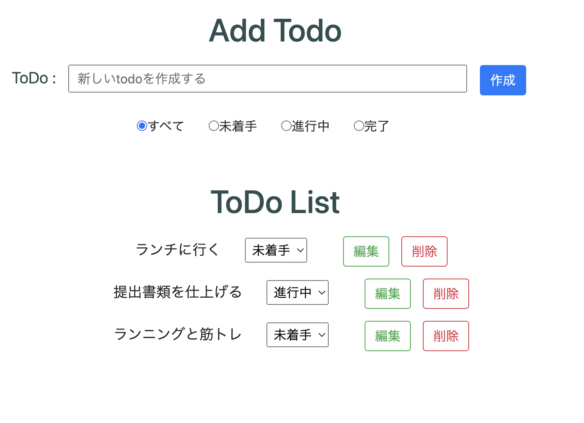Click the todo text ランニングと筋トレ

[x=178, y=335]
